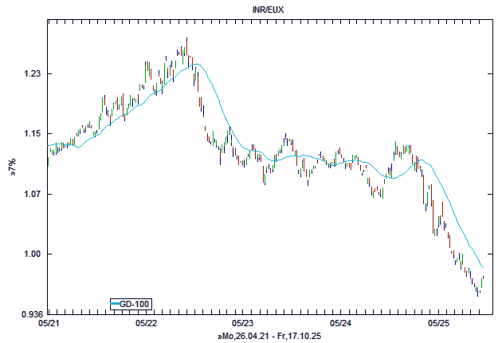
Task: Click the last candlestick at the right edge
Action: click(483, 281)
